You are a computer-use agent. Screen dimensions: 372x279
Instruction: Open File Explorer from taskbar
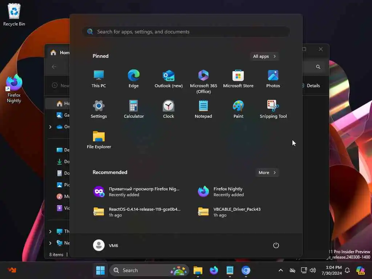point(198,270)
